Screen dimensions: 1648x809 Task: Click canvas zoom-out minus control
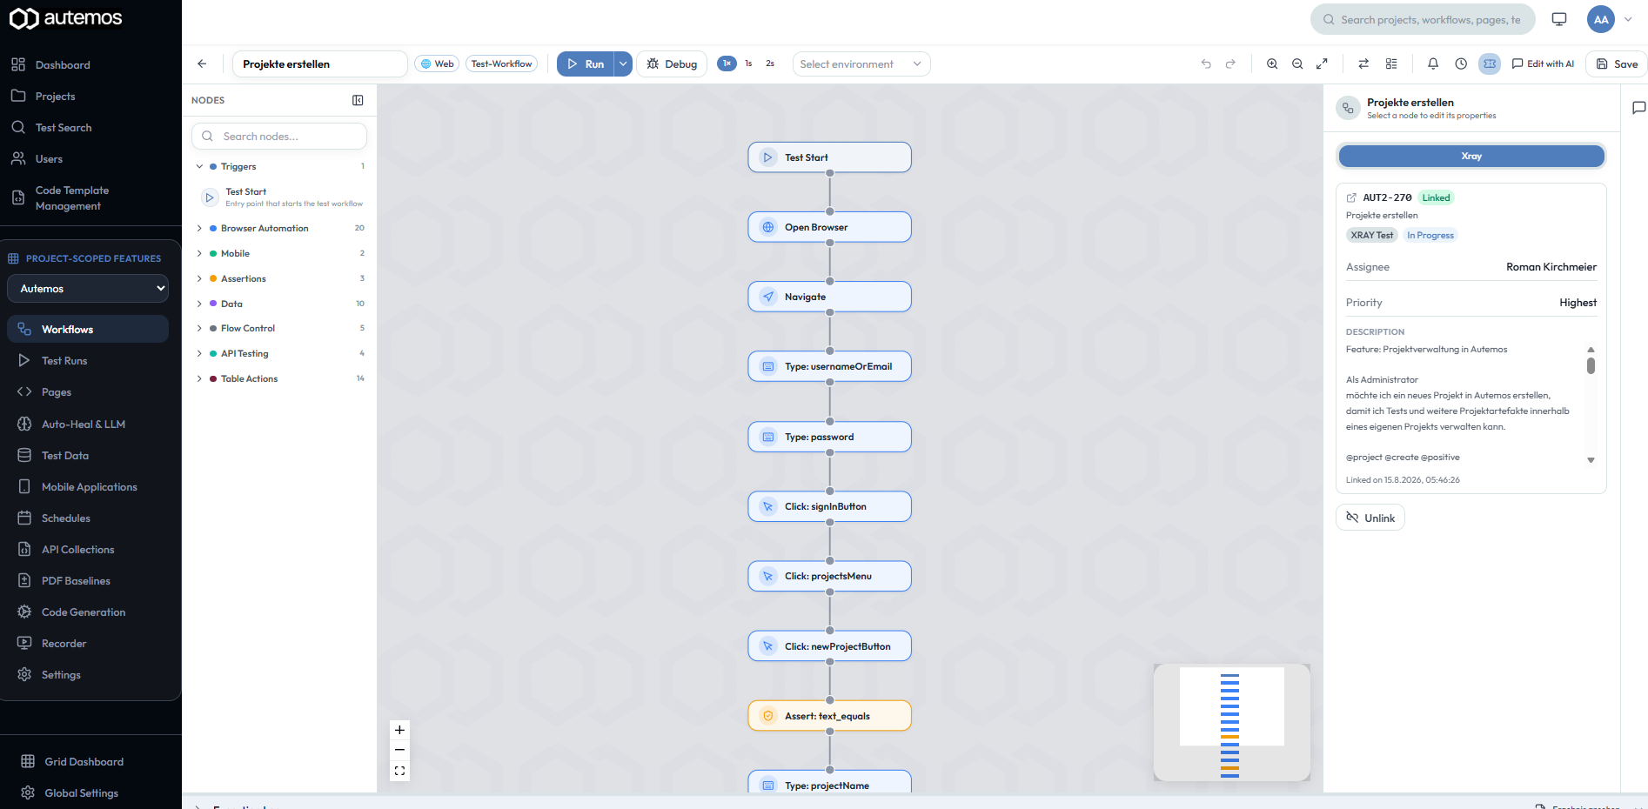pyautogui.click(x=399, y=750)
